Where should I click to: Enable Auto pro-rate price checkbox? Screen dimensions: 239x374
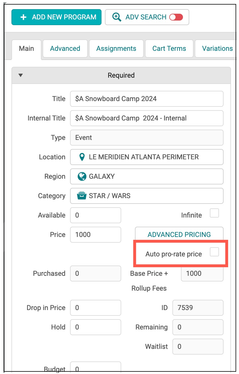[x=214, y=252]
